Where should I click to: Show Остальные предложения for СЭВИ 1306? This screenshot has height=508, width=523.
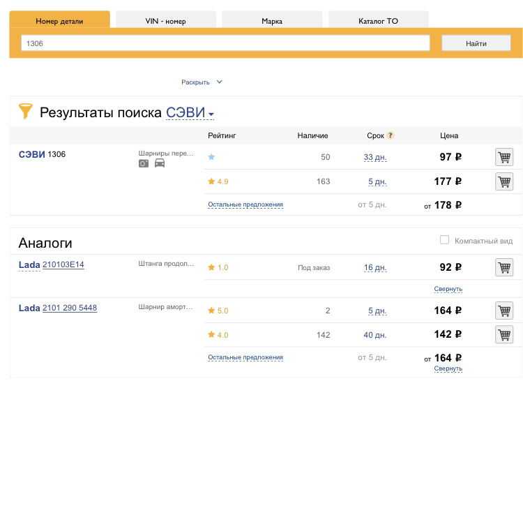click(x=245, y=204)
